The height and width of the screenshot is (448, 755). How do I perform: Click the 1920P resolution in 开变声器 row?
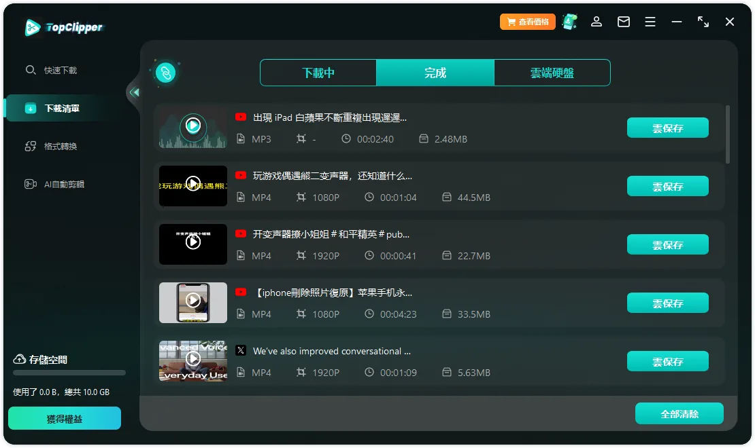[x=326, y=256]
